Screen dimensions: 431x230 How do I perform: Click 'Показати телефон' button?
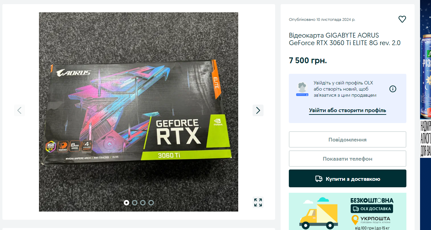point(348,159)
